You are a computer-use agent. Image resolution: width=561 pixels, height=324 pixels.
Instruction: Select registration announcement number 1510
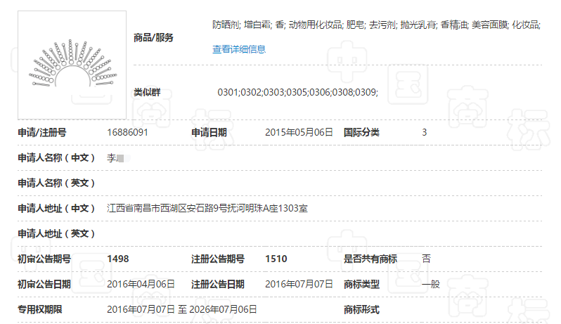(276, 259)
